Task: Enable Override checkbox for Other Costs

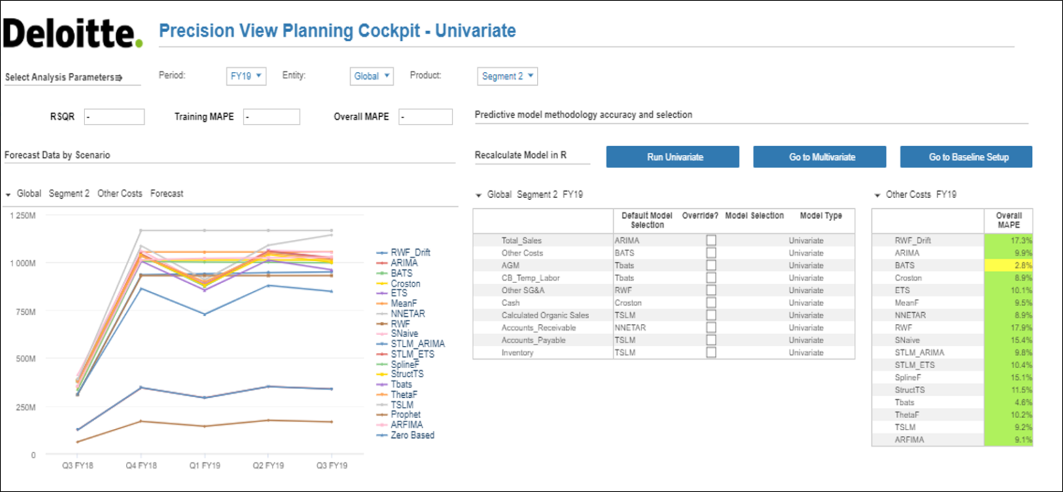Action: (711, 253)
